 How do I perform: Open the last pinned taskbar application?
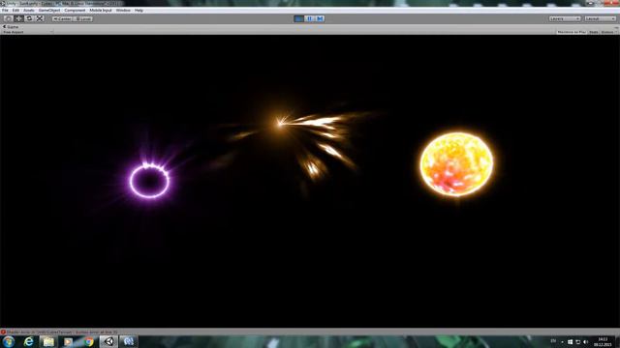tap(129, 341)
